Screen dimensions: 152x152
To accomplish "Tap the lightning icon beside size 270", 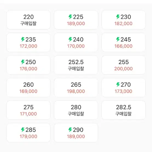I will coord(118,84).
